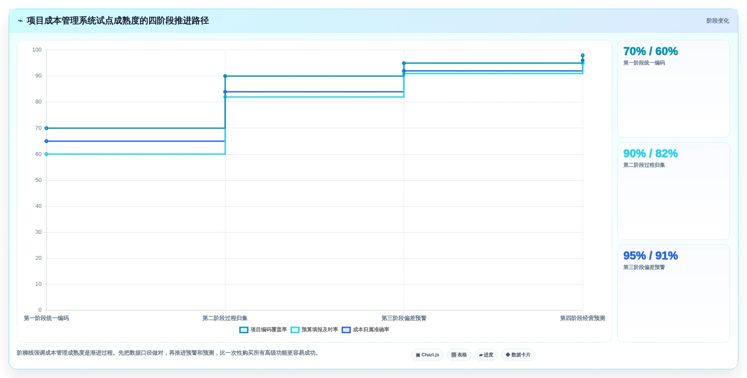Screen dimensions: 747x378
Task: Click the 进度 chip
Action: [486, 355]
